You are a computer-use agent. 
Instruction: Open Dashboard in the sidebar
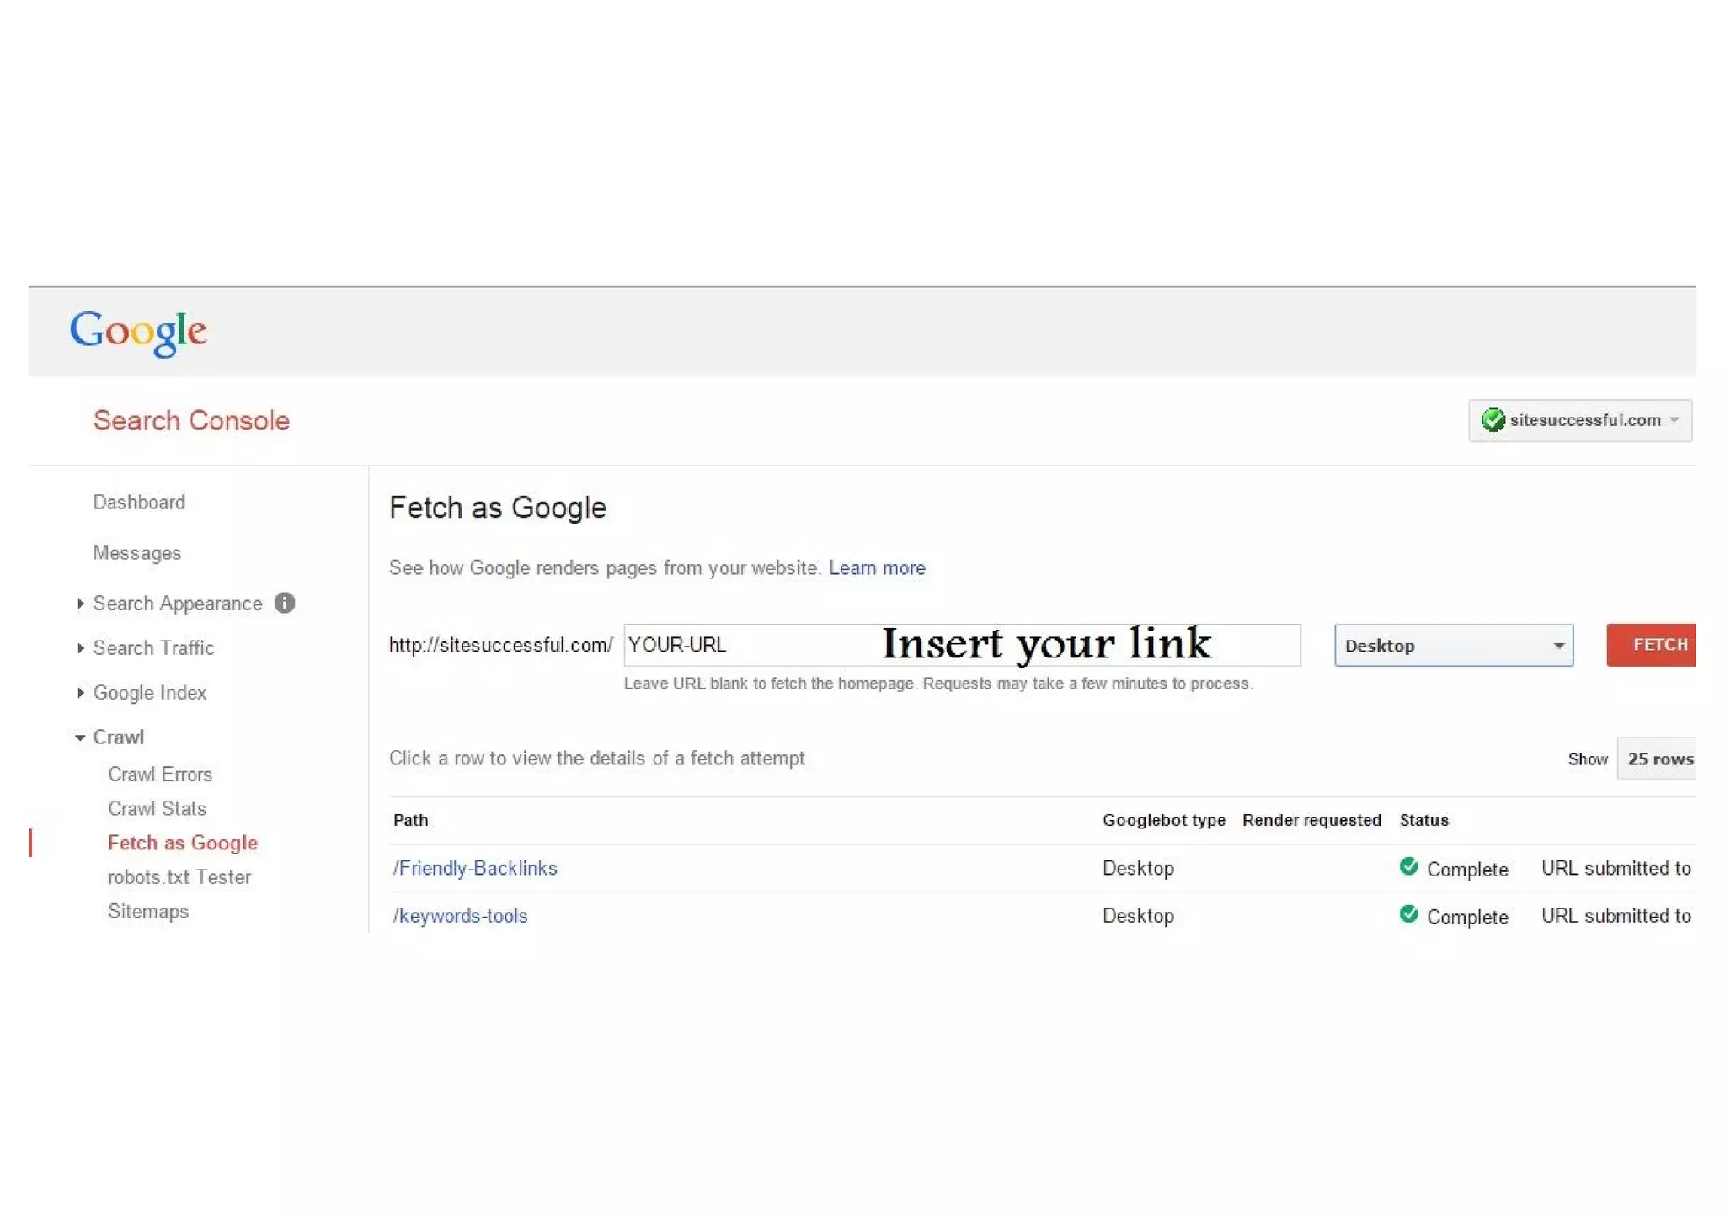139,503
